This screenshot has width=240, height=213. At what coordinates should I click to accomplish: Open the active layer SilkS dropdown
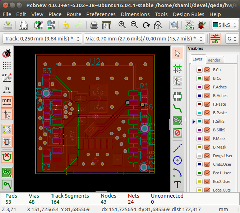225,25
